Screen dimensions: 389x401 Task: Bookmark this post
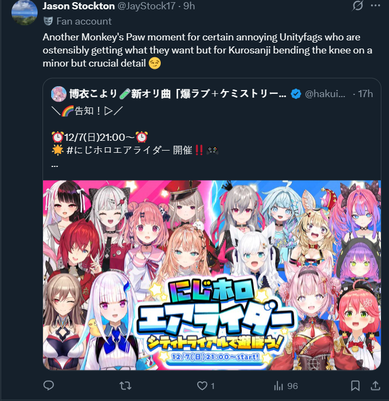tap(355, 386)
